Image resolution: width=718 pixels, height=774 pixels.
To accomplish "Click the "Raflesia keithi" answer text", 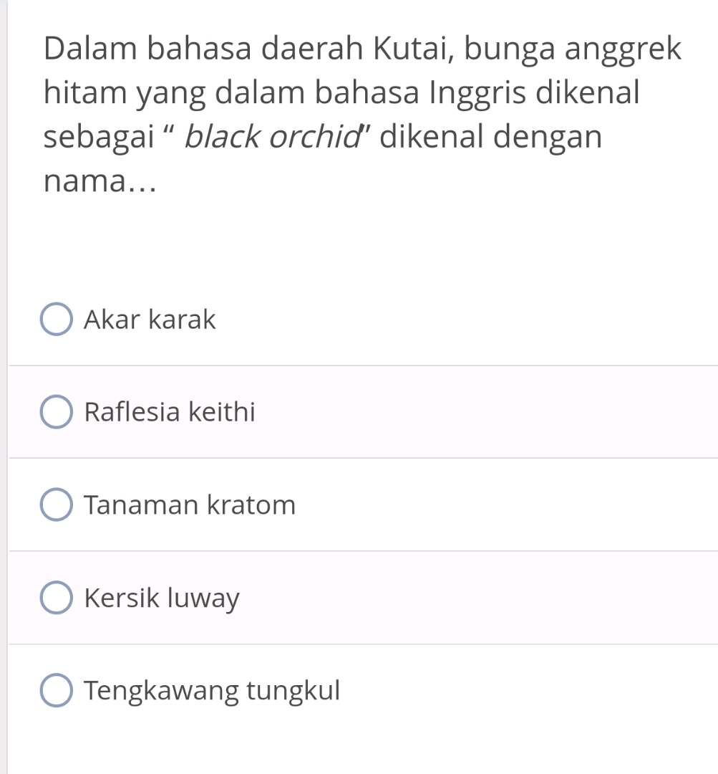I will tap(169, 412).
